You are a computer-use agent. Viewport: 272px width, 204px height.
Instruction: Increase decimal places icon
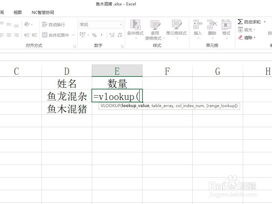[x=112, y=35]
